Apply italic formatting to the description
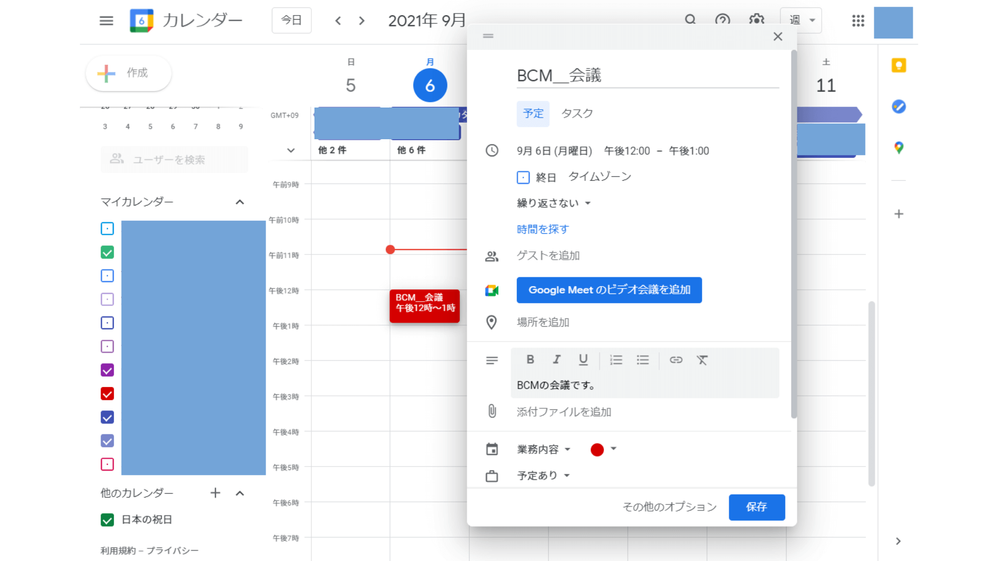 coord(556,359)
